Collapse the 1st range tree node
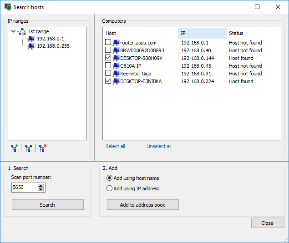 13,31
